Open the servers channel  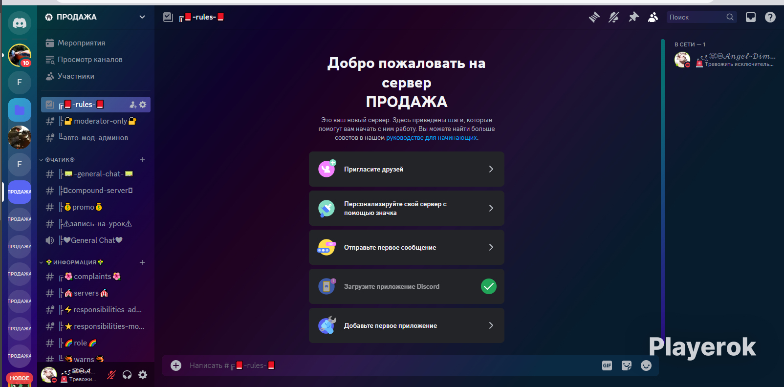pos(96,293)
